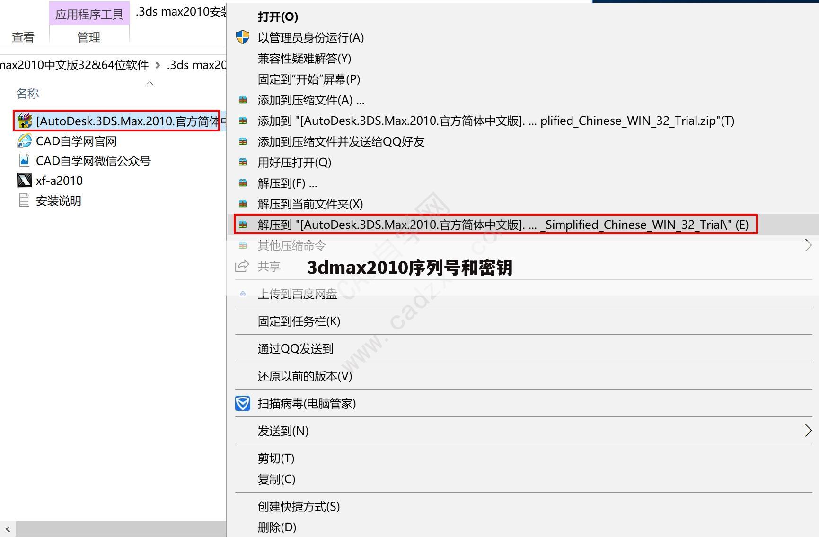Switch to the 查看 ribbon tab
This screenshot has width=819, height=537.
[x=23, y=37]
